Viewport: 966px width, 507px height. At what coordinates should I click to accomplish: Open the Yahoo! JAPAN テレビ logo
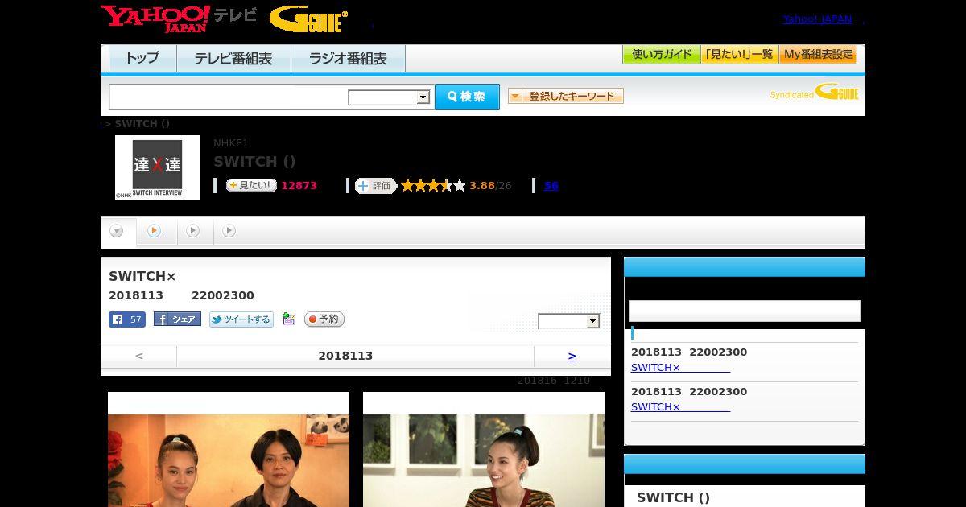(x=179, y=18)
